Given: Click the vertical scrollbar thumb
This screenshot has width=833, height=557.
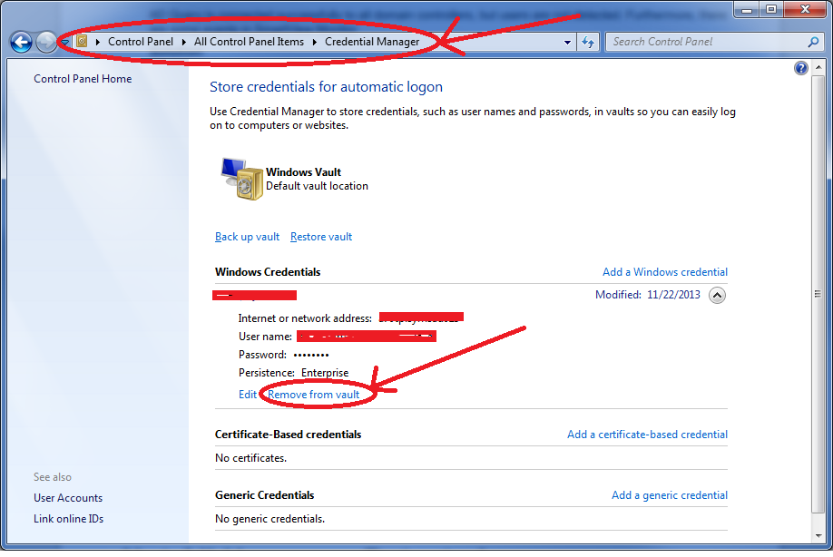Looking at the screenshot, I should (818, 294).
